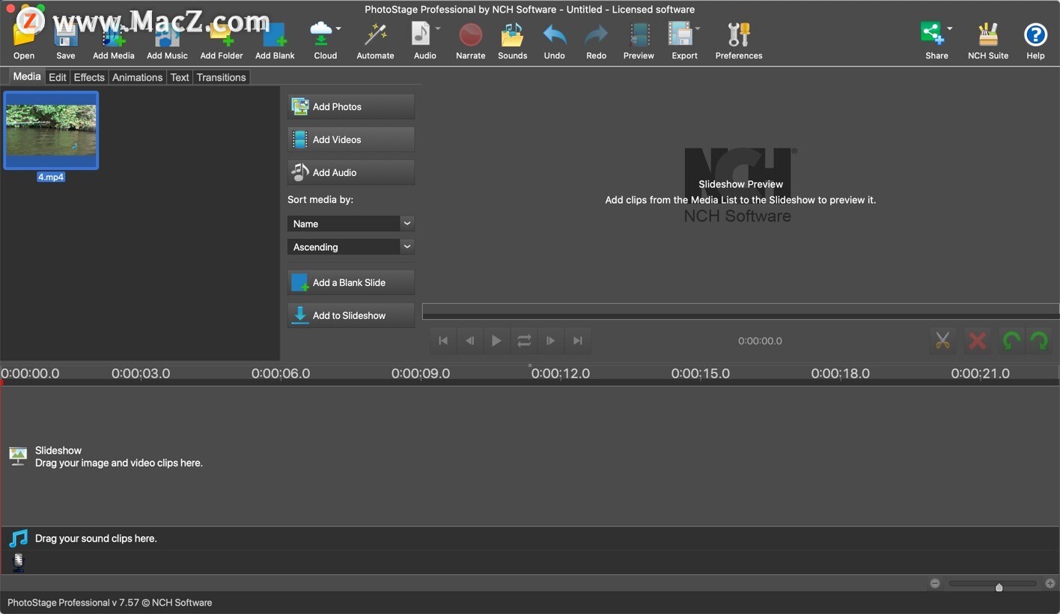
Task: Open the sort-by Name dropdown
Action: coord(350,223)
